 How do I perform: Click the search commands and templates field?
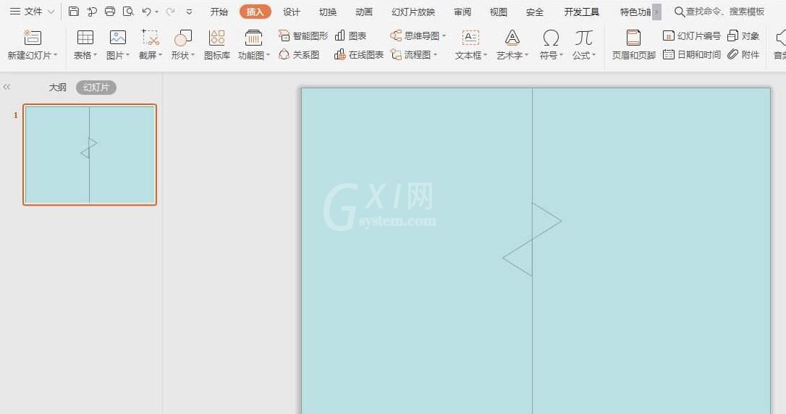point(720,11)
